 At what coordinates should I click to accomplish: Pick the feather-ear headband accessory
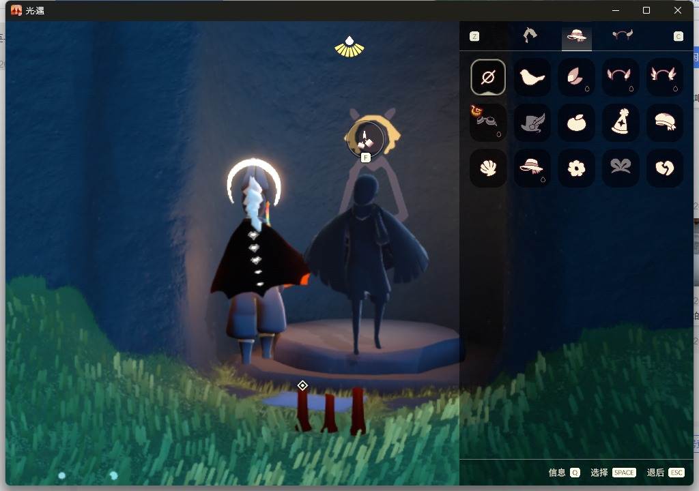[620, 77]
